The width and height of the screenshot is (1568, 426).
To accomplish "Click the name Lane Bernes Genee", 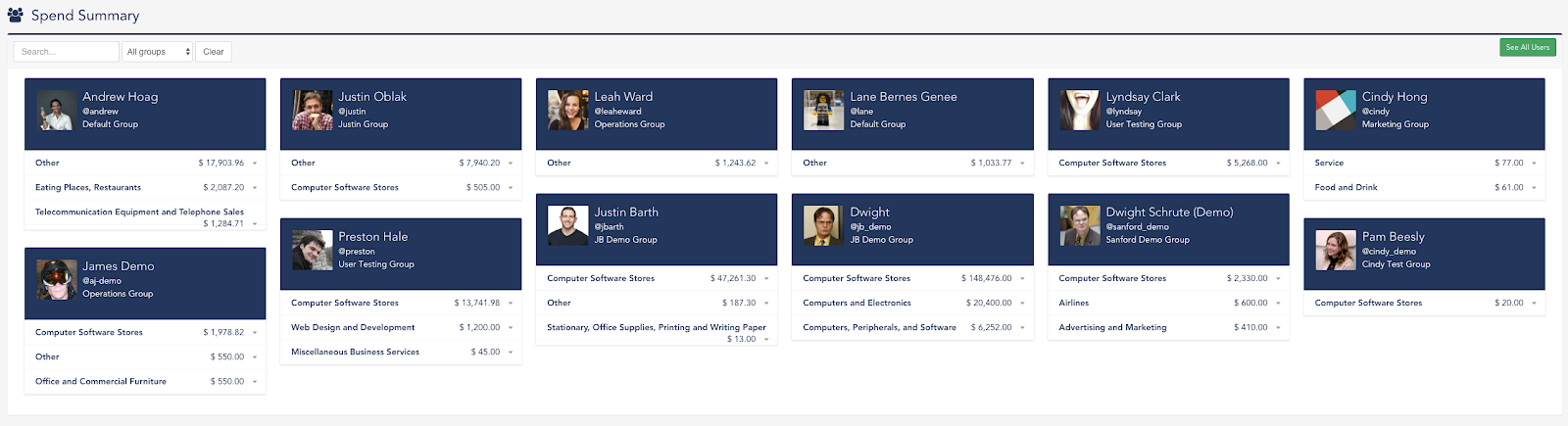I will point(904,97).
